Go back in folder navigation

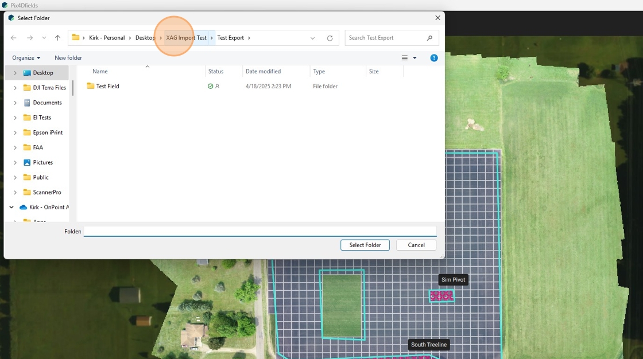(x=14, y=38)
